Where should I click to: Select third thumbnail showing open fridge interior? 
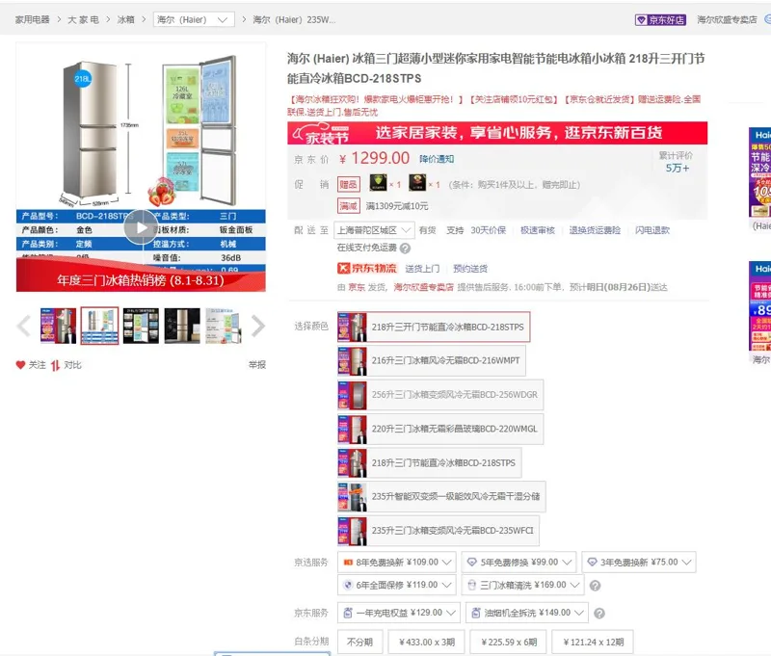(x=141, y=326)
